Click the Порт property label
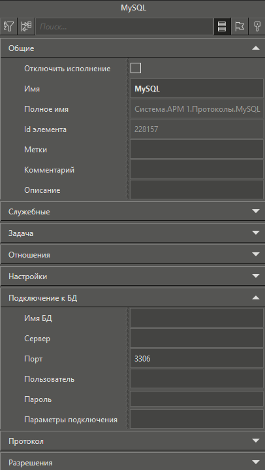 (x=33, y=359)
